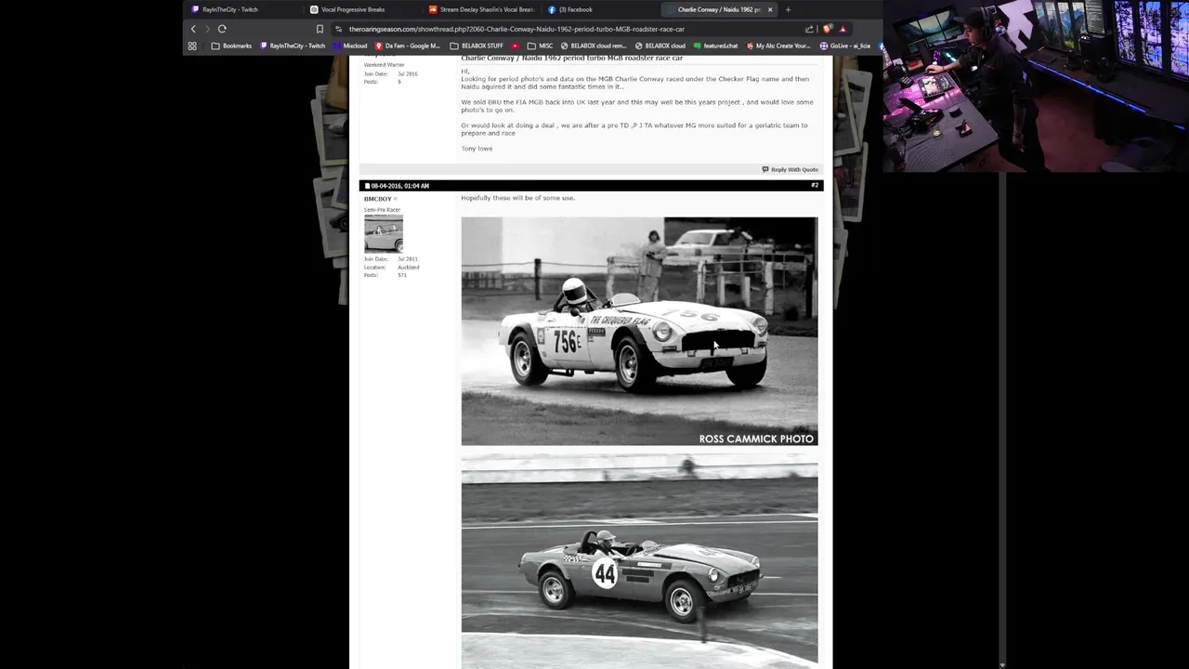This screenshot has width=1189, height=669.
Task: Bookmark this page with the bookmark icon
Action: click(320, 29)
